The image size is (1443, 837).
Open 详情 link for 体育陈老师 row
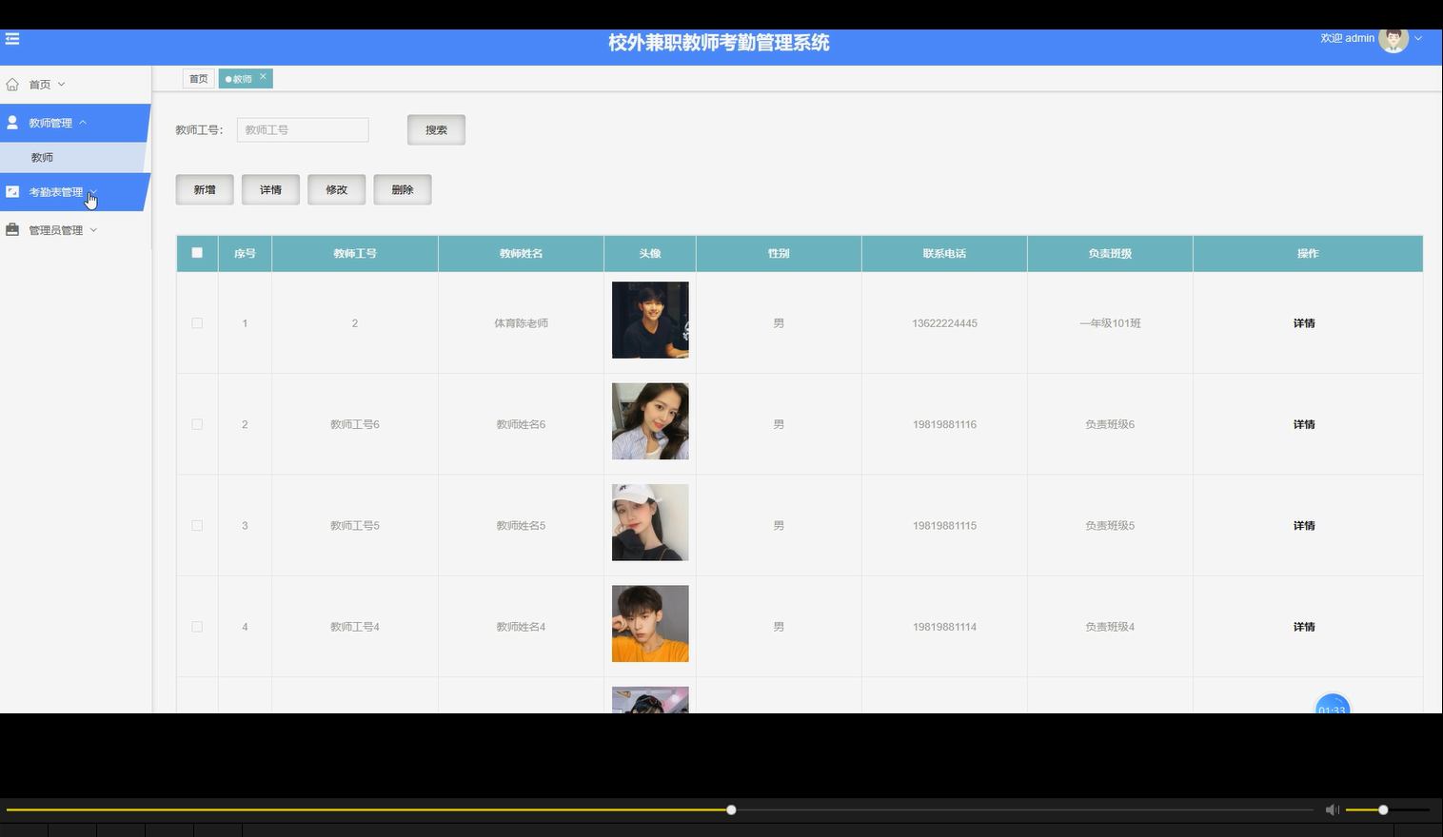(x=1304, y=323)
